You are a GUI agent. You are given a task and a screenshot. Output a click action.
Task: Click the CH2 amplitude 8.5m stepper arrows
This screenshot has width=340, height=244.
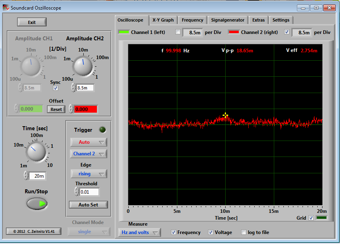(73, 87)
